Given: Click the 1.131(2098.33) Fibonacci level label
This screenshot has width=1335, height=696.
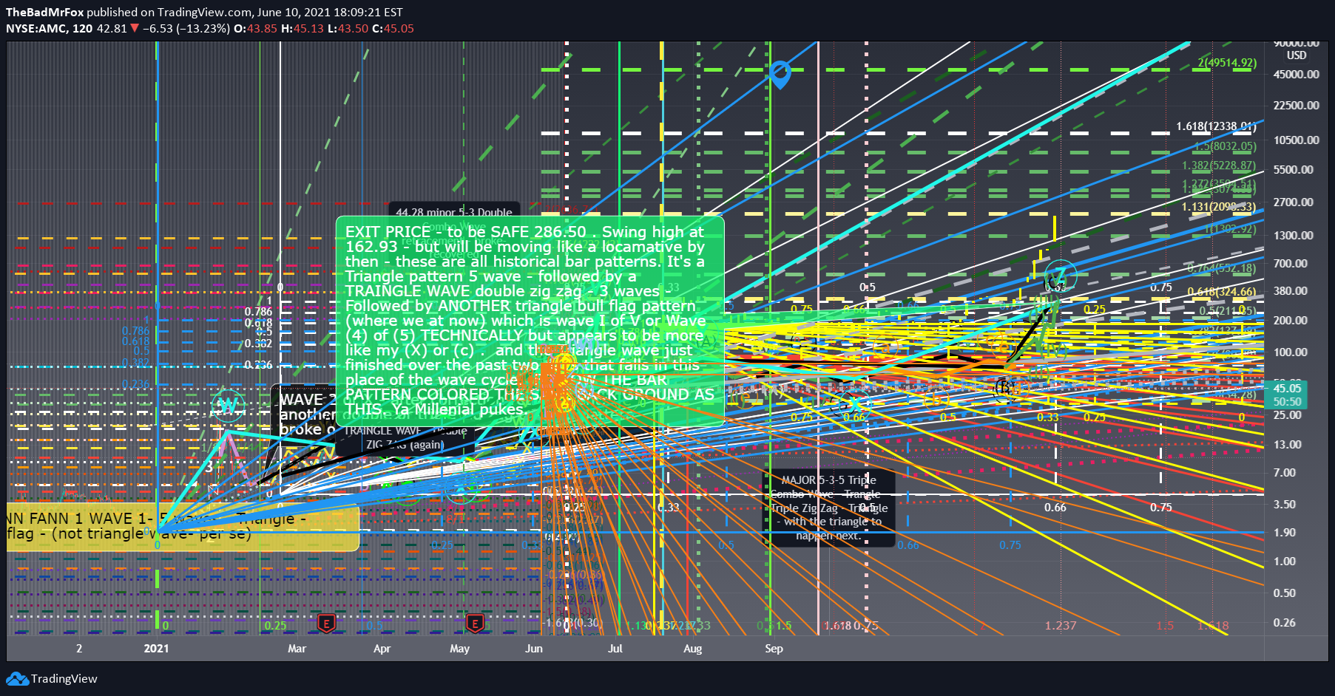Looking at the screenshot, I should pos(1219,207).
